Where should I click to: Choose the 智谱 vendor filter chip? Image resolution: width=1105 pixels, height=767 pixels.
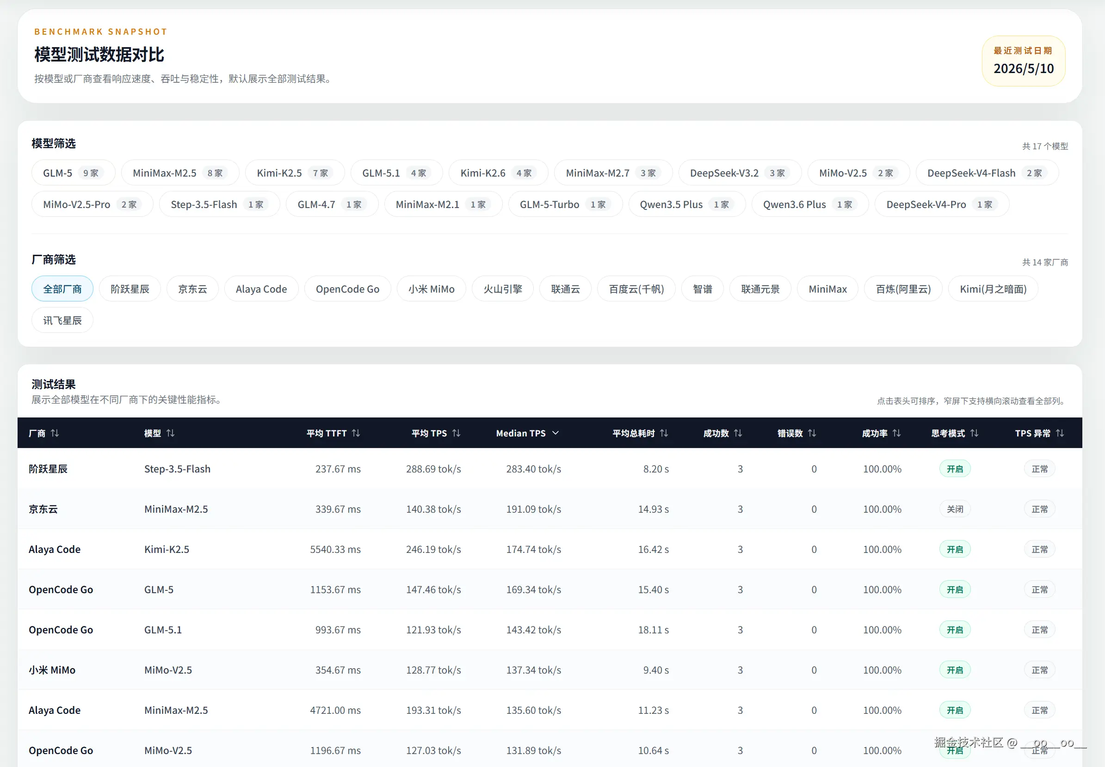tap(703, 289)
